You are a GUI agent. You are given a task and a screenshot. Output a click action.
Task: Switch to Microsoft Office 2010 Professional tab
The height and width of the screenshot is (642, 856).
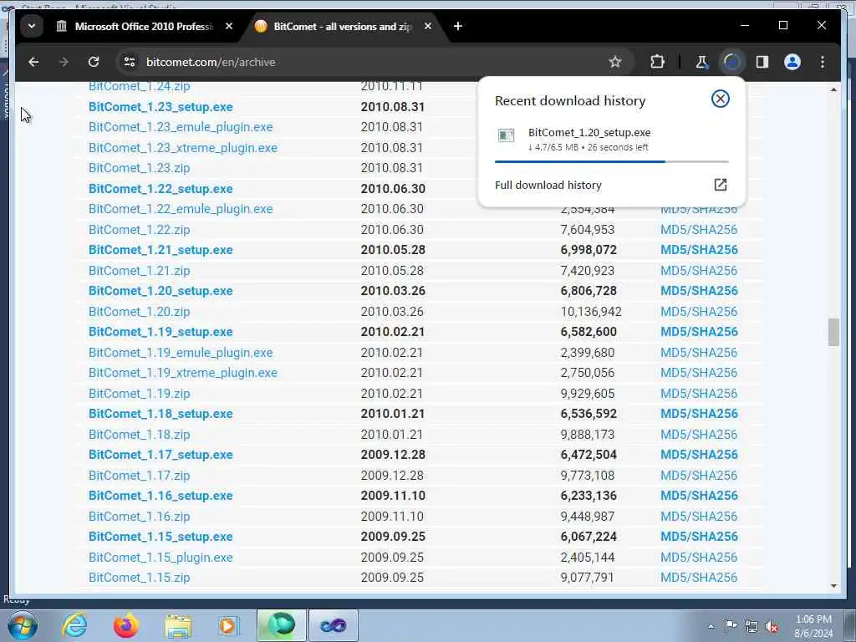point(144,26)
